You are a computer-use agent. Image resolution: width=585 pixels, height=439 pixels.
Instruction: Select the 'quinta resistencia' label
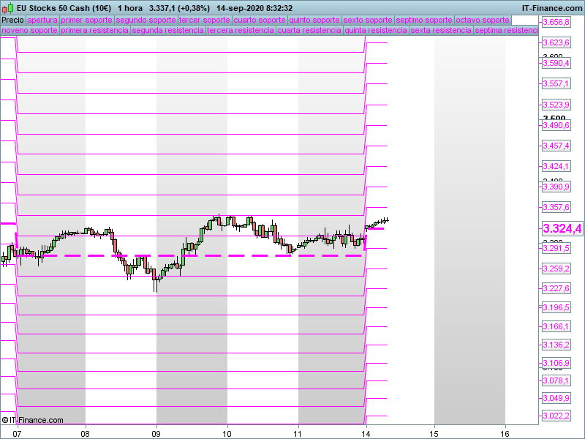376,31
